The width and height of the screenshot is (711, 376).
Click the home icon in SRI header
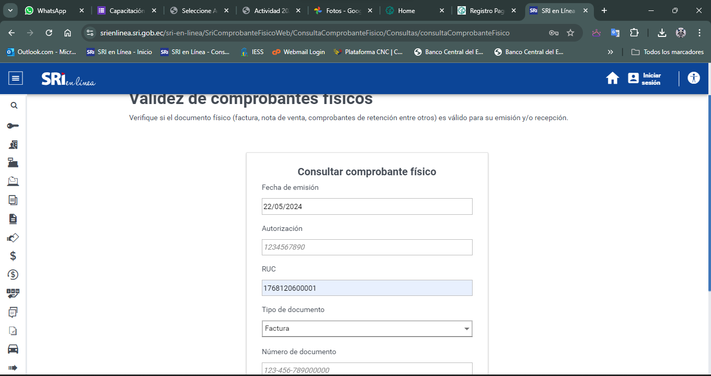click(613, 79)
